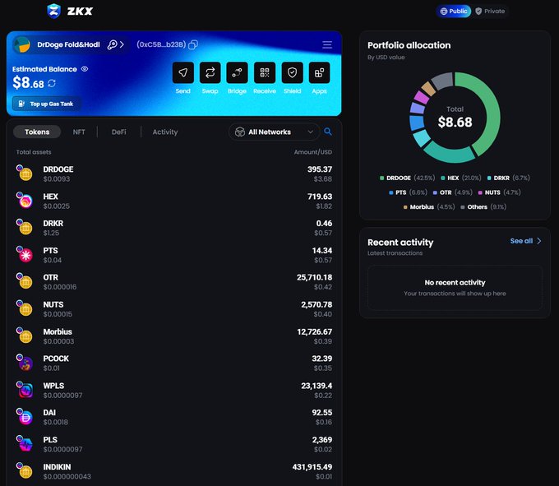This screenshot has width=559, height=486.
Task: Click the WPLS price $0.0000097
Action: click(x=62, y=396)
